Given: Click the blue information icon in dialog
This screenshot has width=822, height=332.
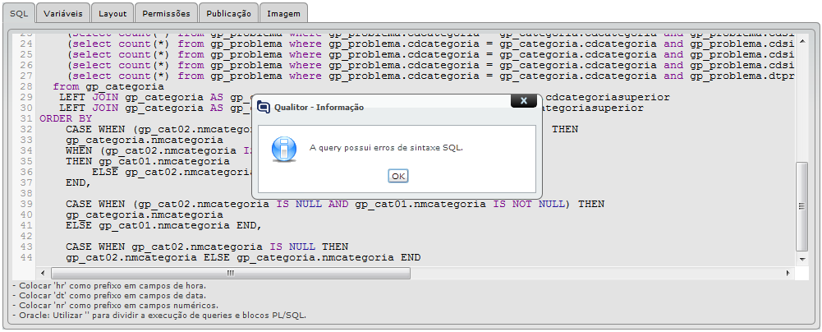Looking at the screenshot, I should click(x=283, y=148).
